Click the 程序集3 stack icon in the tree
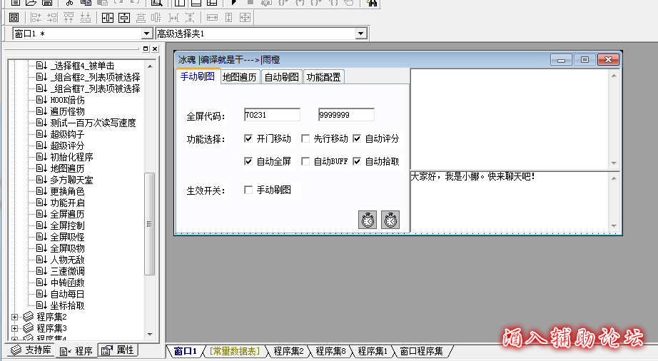Image resolution: width=658 pixels, height=361 pixels. point(28,328)
